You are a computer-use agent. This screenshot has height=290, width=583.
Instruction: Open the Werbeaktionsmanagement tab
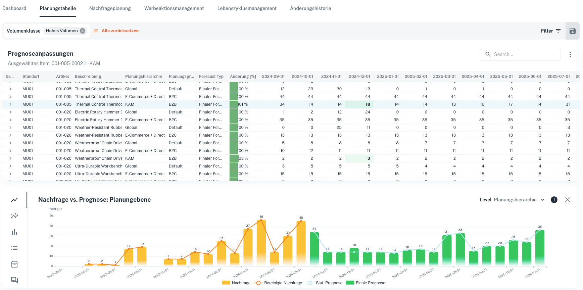pyautogui.click(x=174, y=8)
